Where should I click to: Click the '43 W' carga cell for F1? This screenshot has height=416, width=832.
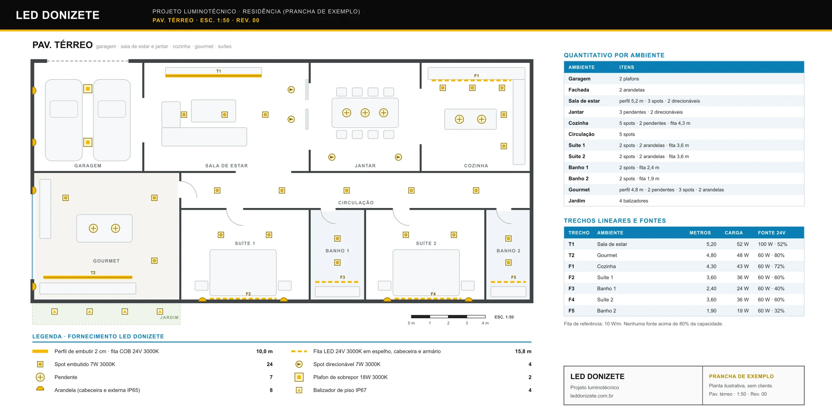pos(743,267)
